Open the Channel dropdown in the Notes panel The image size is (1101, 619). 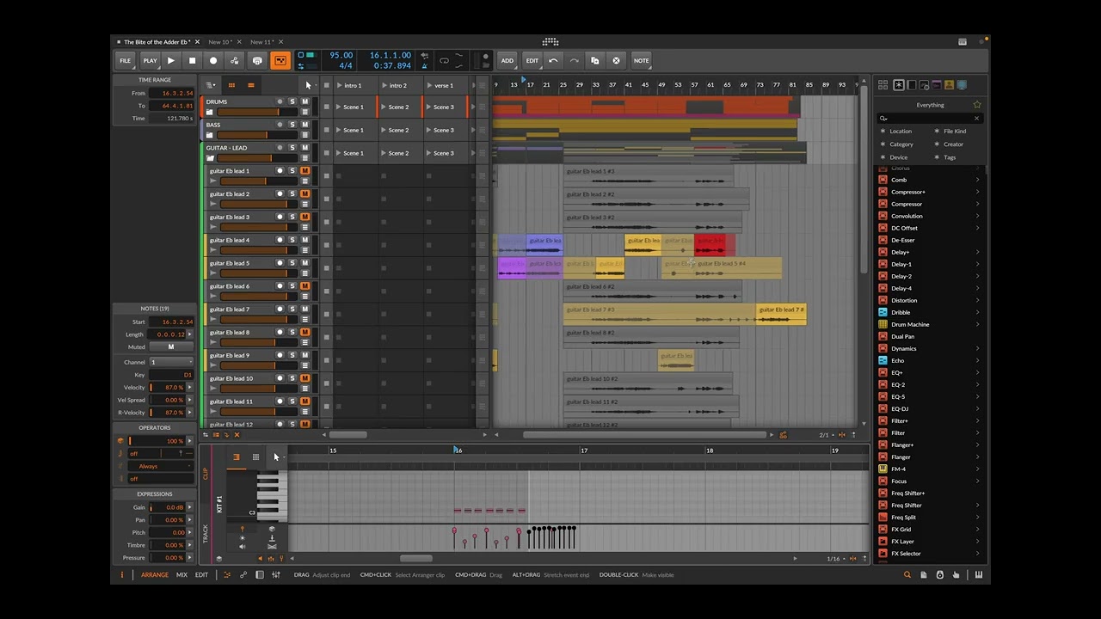point(172,362)
